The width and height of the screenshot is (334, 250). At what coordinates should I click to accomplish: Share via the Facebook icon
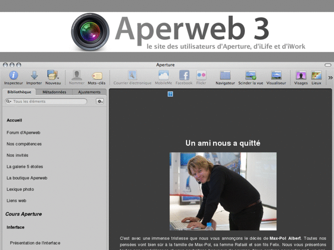click(184, 75)
